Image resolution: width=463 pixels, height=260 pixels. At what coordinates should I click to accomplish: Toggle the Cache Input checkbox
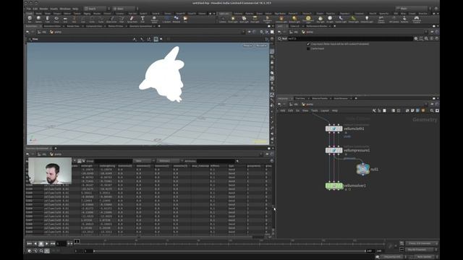308,48
